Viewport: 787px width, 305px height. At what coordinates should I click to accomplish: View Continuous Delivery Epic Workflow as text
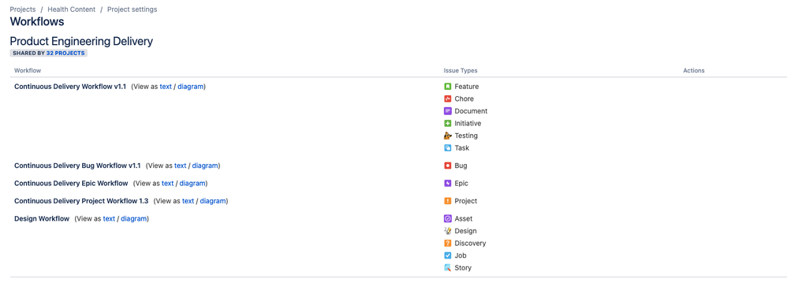click(168, 183)
